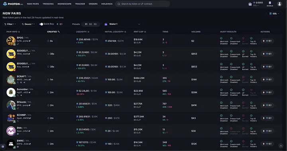Screen dimensions: 287x151
Task: Click the Liquidity column info icon
Action: [x=88, y=32]
